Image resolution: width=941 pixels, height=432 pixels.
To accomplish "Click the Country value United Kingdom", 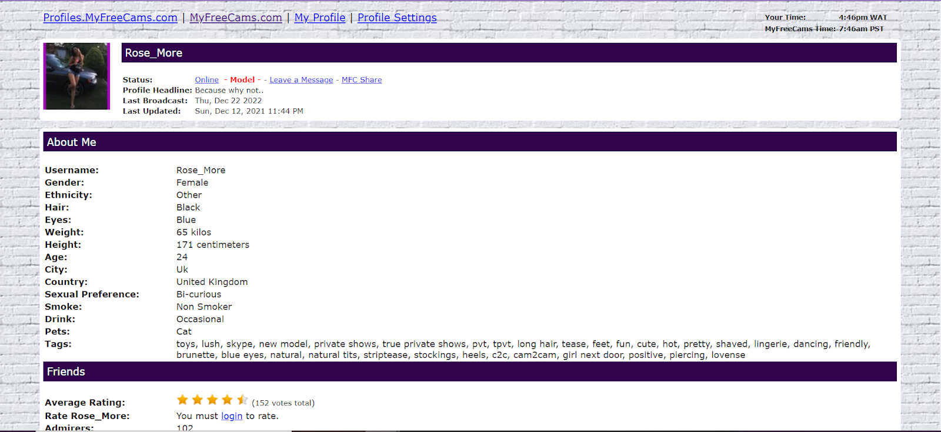I will 212,282.
